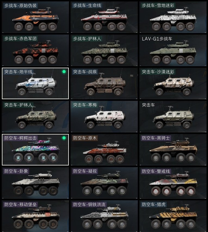This screenshot has width=208, height=232.
Task: Choose the 突击车-战痕 skin
Action: 104,83
